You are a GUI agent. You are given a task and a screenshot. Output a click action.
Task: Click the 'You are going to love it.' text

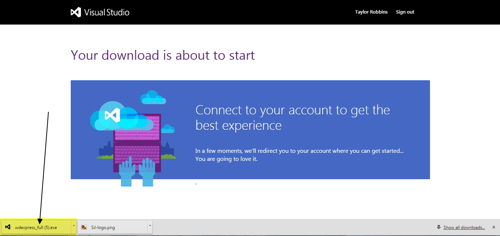pyautogui.click(x=227, y=159)
